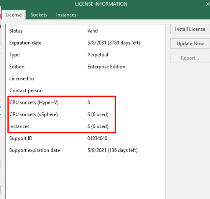Click the Perpetual license type value
The image size is (210, 199).
pyautogui.click(x=98, y=55)
